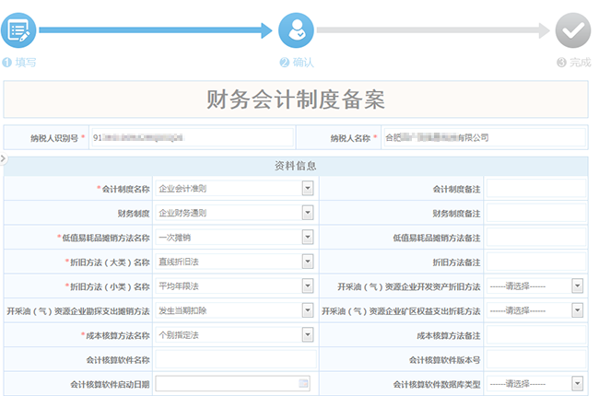Screen dimensions: 599x396
Task: Open 开采油（气）资源企业勘探支出摊销方法 dropdown
Action: point(308,310)
